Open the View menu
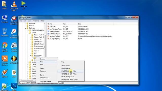Screen dimensions: 162x91 29,21
